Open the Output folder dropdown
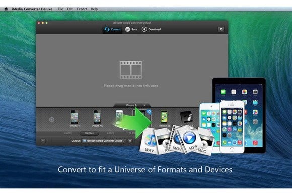The height and width of the screenshot is (195, 292). pos(104,141)
